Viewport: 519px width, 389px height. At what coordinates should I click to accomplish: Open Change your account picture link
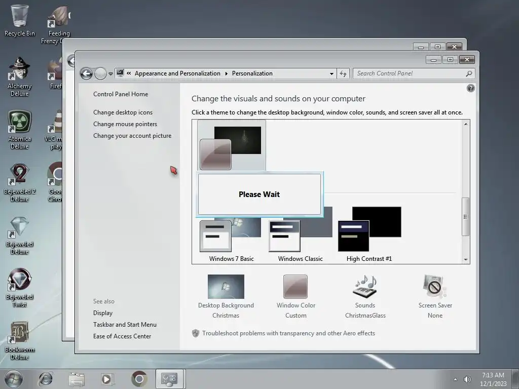coord(132,136)
